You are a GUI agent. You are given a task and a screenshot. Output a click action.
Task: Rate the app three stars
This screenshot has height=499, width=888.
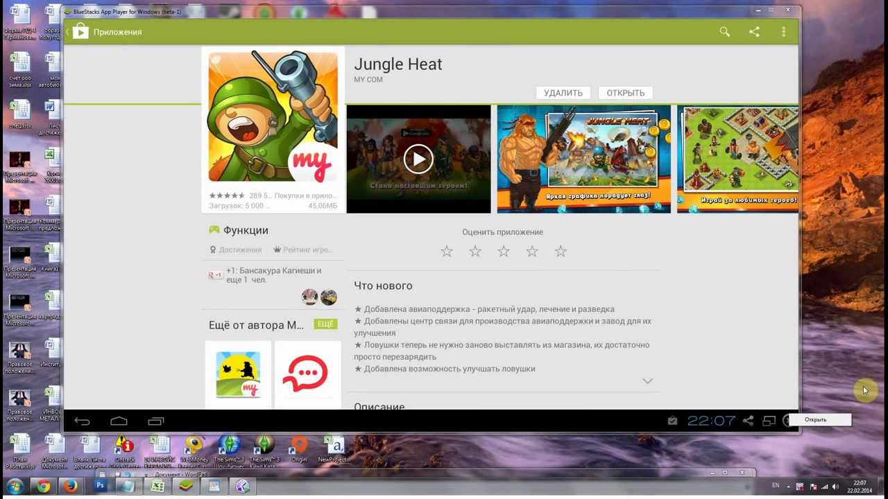[504, 252]
